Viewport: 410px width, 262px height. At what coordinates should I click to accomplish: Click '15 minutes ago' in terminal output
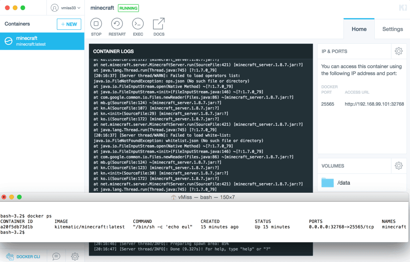coord(219,227)
